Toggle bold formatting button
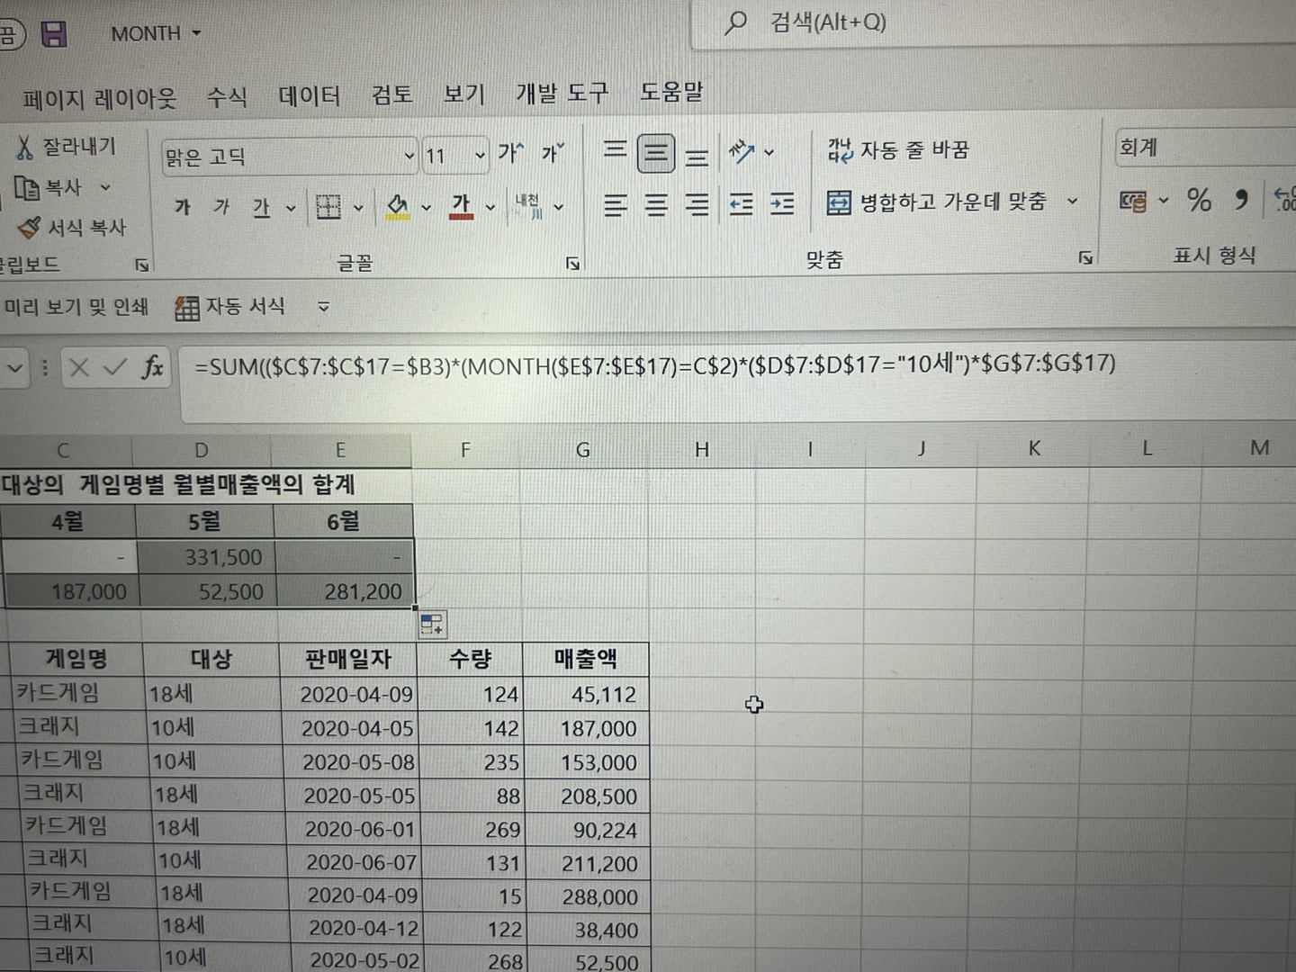 tap(183, 208)
